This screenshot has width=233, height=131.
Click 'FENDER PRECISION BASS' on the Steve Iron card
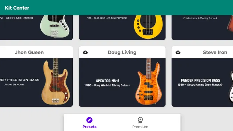pos(200,80)
